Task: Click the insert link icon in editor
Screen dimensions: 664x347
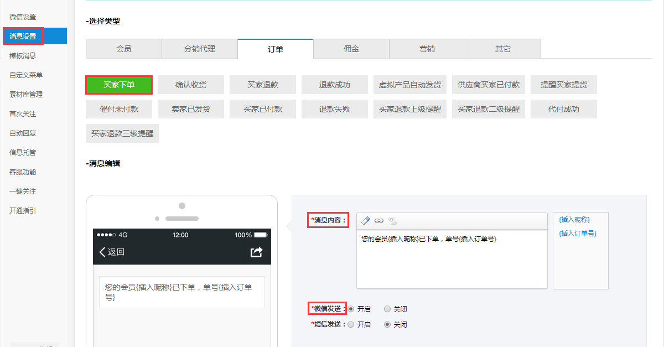Action: click(379, 220)
